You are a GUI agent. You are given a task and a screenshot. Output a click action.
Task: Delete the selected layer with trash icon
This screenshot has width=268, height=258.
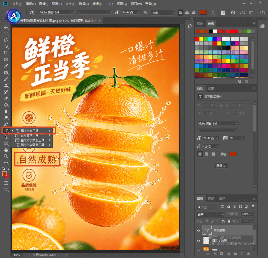tap(249, 254)
